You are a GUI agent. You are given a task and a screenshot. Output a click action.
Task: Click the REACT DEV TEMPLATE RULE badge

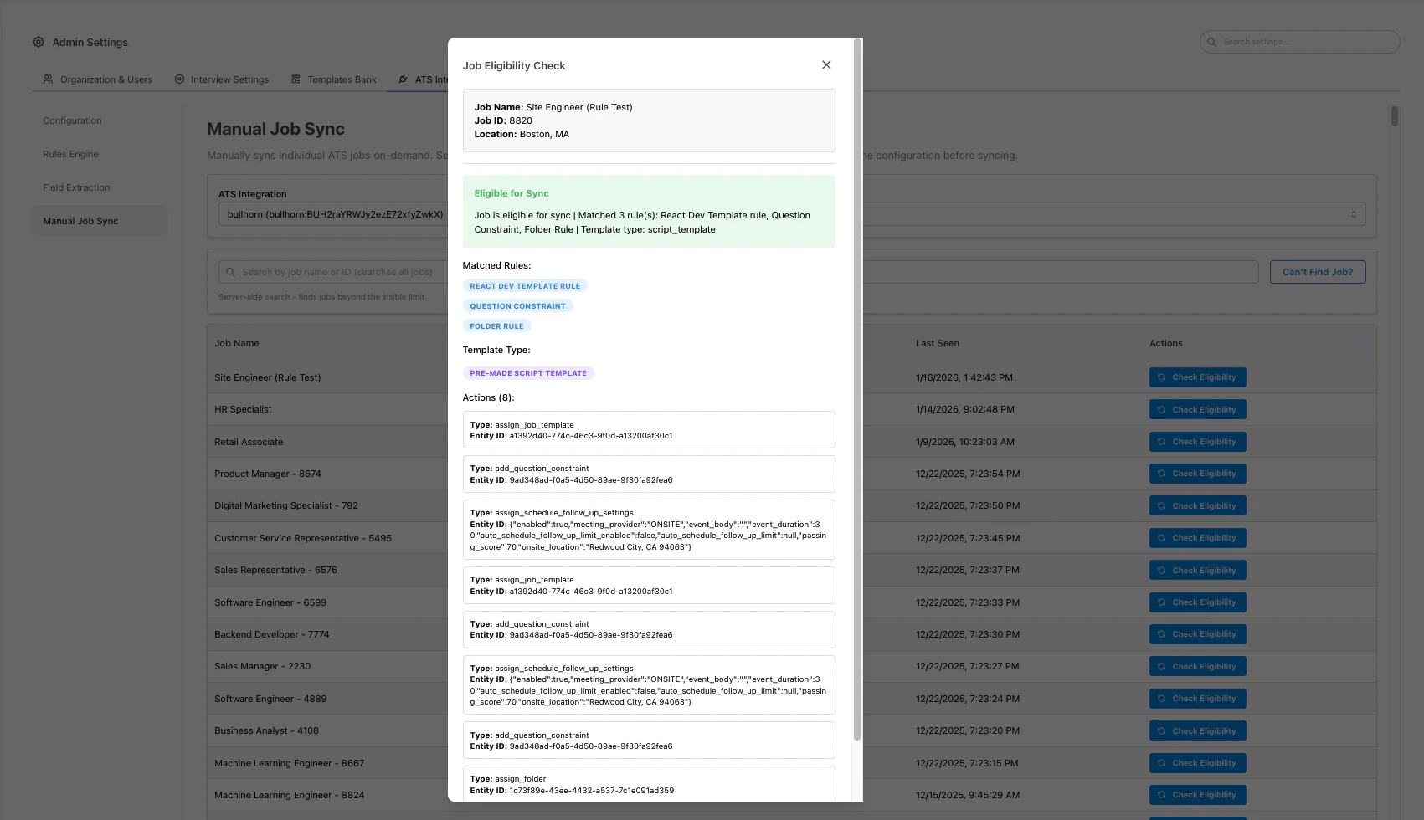pos(526,285)
